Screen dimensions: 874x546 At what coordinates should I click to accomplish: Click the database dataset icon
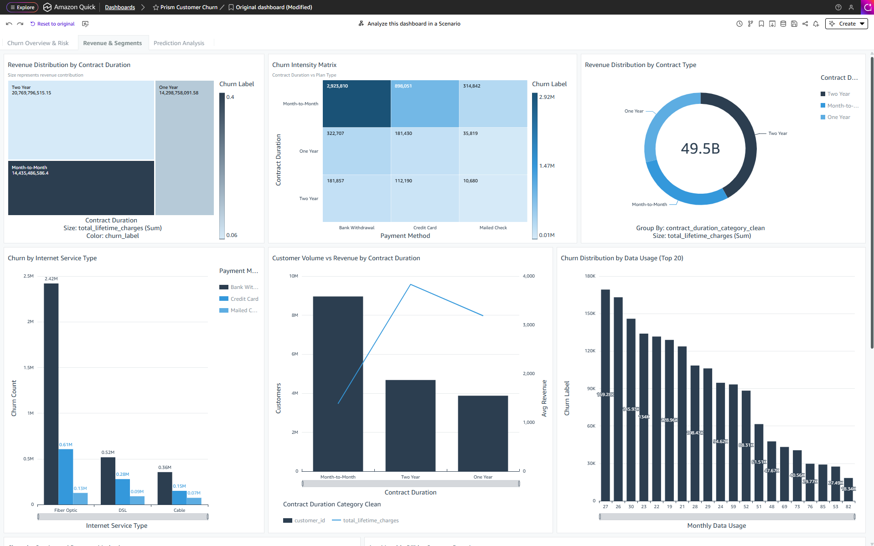point(783,24)
